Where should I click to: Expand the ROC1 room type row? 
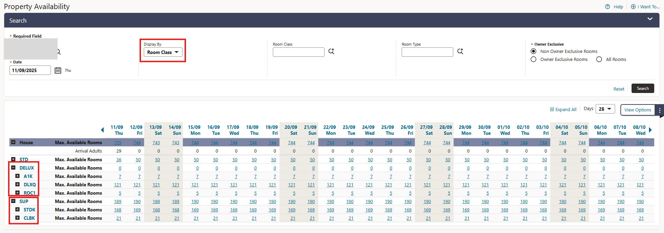(x=17, y=193)
